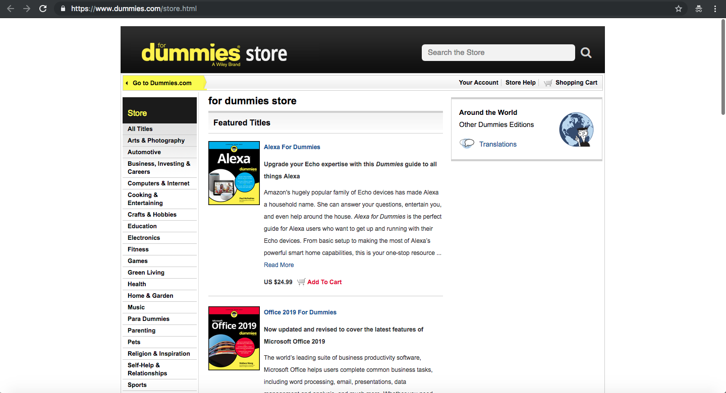Select Education category
Viewport: 726px width, 393px height.
click(159, 226)
